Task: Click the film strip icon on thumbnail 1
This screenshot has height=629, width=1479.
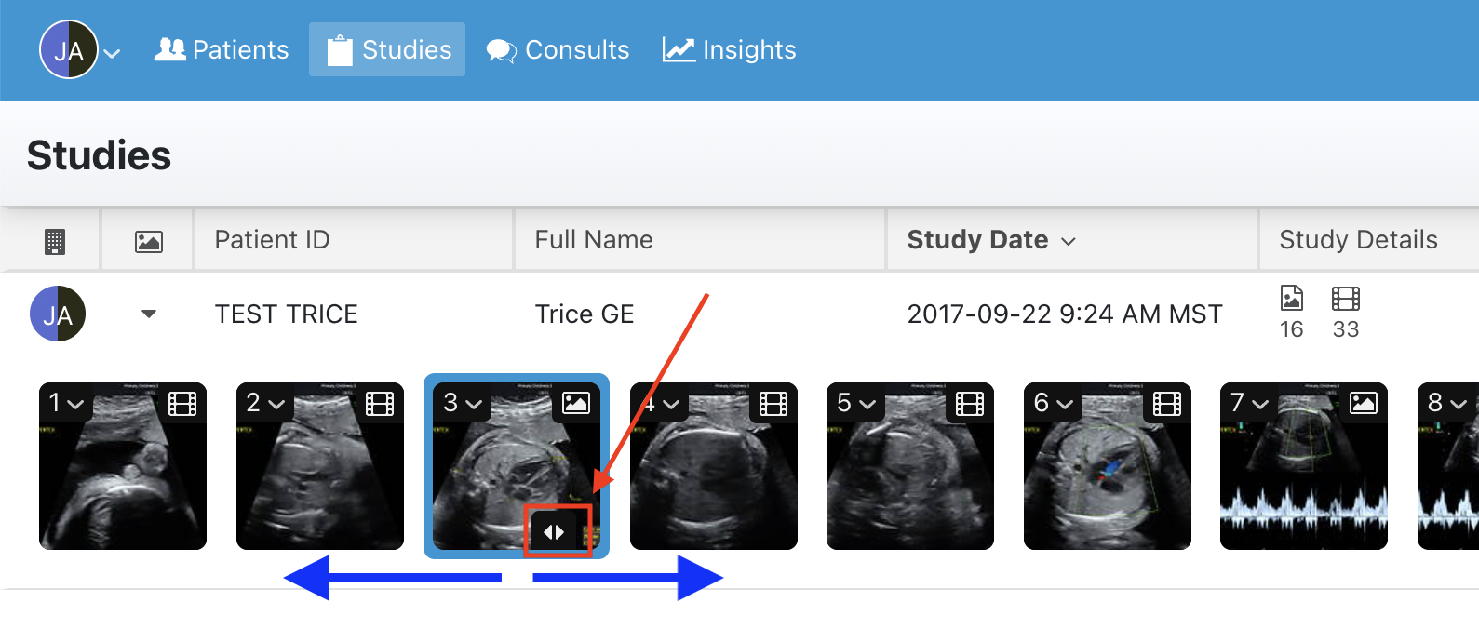Action: [x=182, y=404]
